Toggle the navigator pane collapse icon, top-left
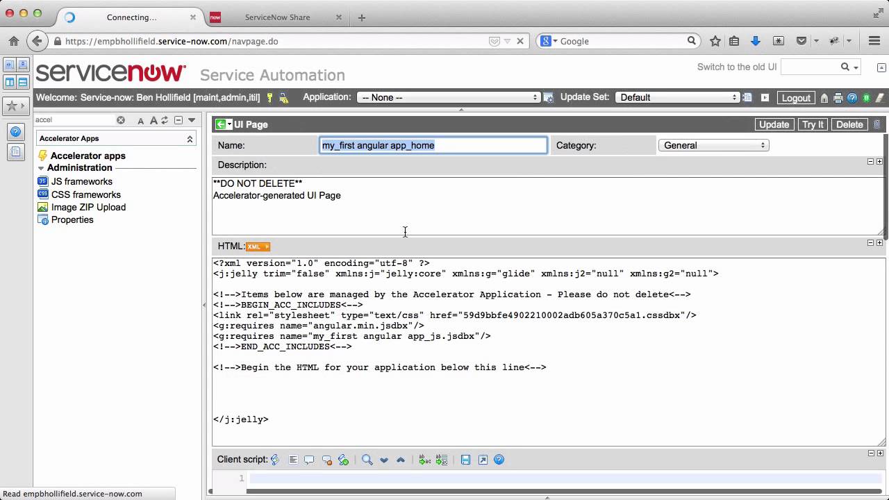This screenshot has height=500, width=889. click(10, 65)
